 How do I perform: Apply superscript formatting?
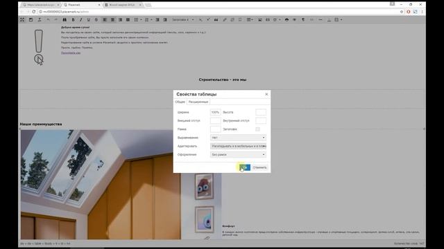208,20
